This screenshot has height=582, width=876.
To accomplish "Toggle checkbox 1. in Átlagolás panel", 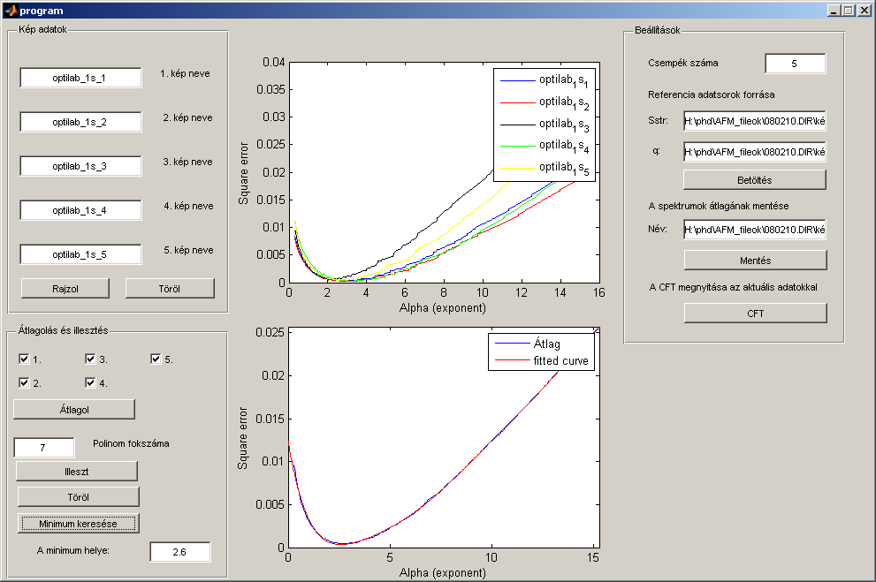I will tap(24, 359).
